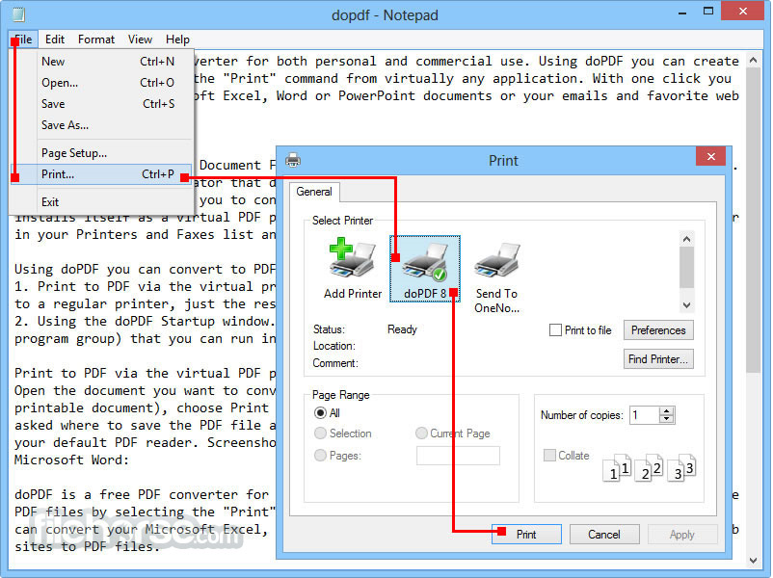The height and width of the screenshot is (578, 773).
Task: Click the Cancel button
Action: pos(604,534)
